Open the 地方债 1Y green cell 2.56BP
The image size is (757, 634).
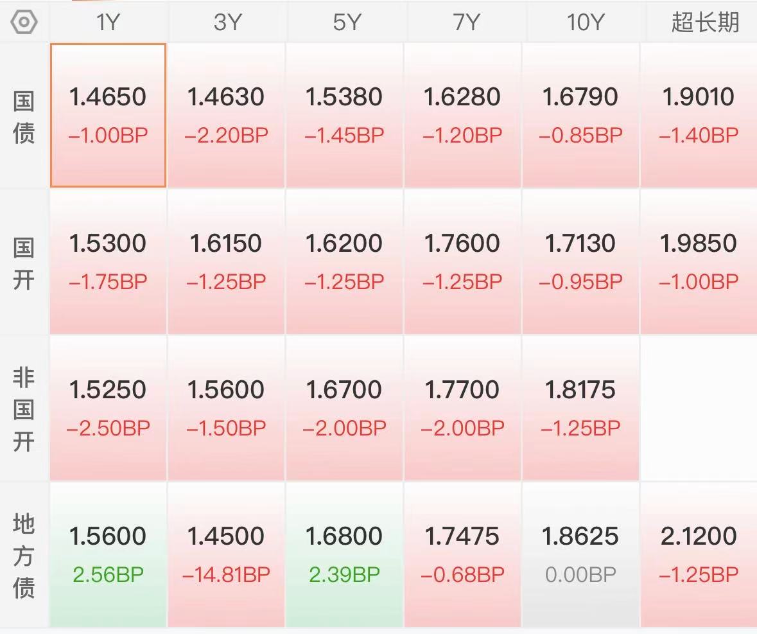(108, 554)
